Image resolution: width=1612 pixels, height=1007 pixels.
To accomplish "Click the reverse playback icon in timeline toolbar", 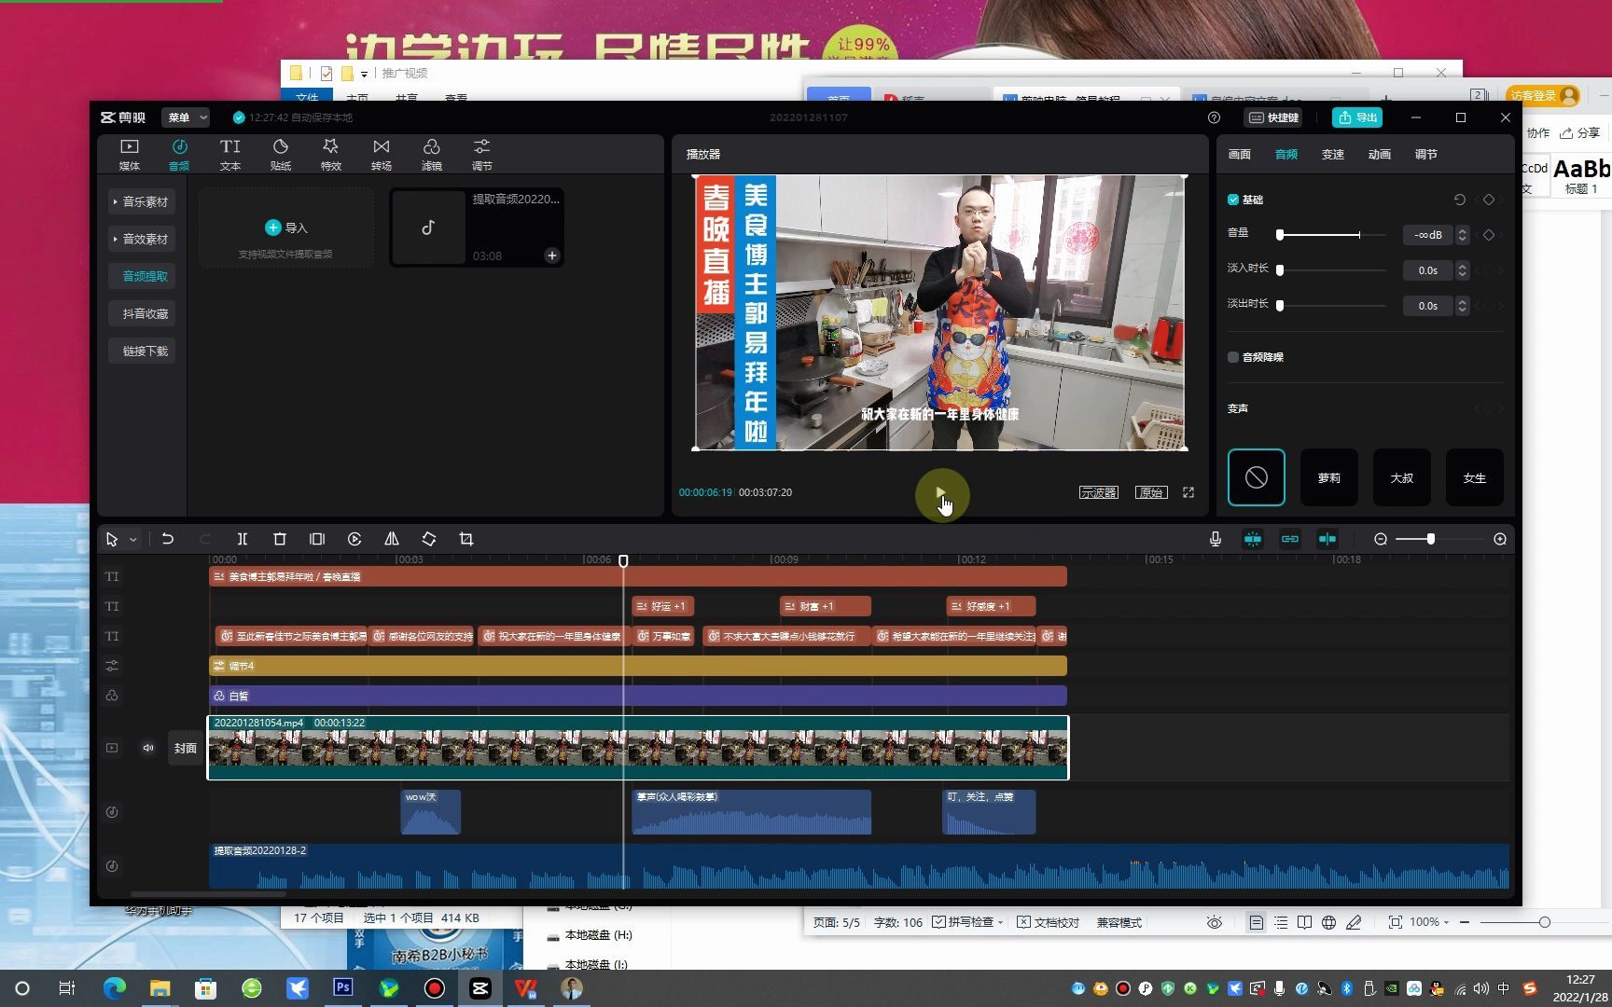I will pos(354,539).
